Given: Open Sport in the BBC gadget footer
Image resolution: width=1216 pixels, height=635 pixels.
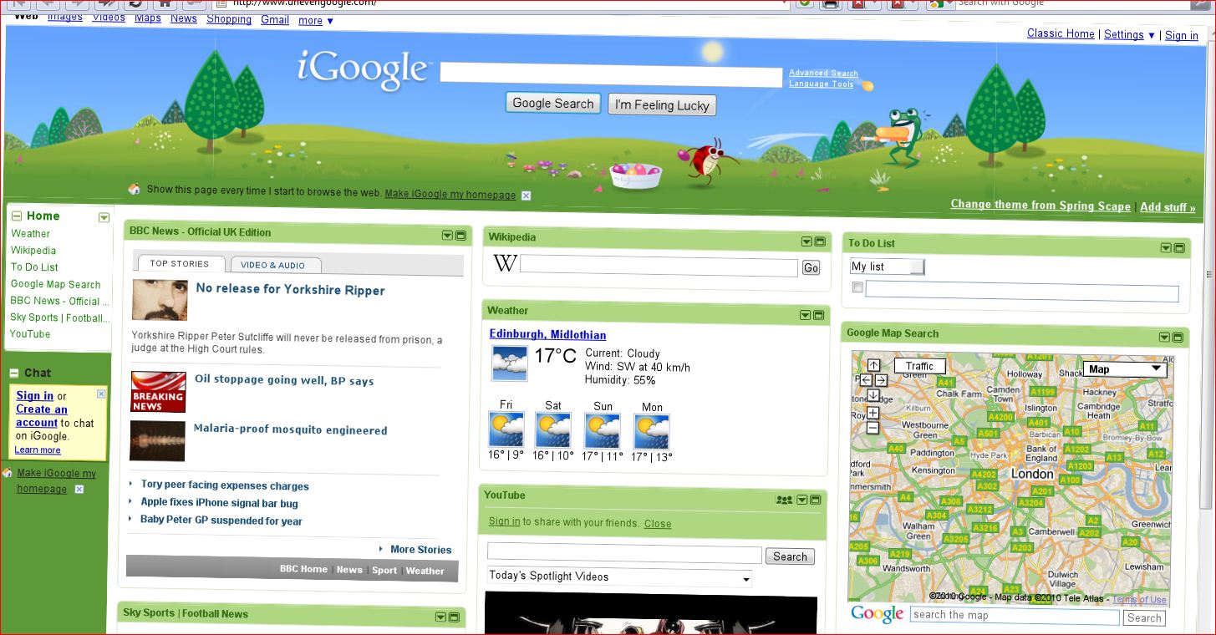Looking at the screenshot, I should [x=384, y=570].
